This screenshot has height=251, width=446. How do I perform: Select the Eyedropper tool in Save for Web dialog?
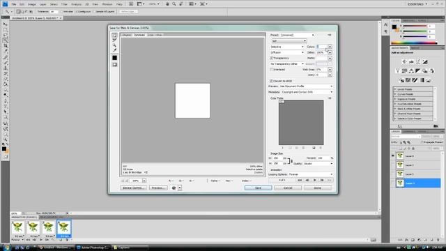click(114, 50)
